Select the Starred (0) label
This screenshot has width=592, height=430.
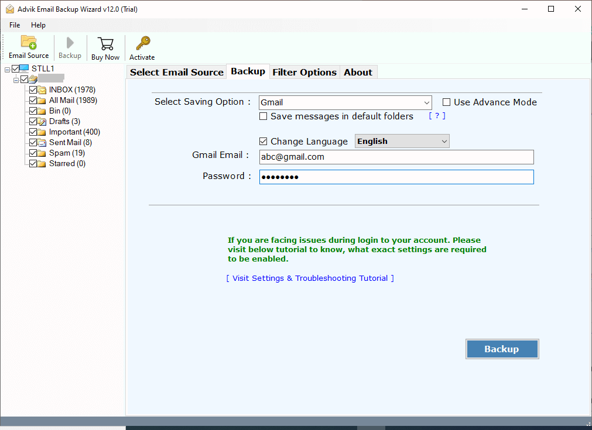click(x=67, y=164)
